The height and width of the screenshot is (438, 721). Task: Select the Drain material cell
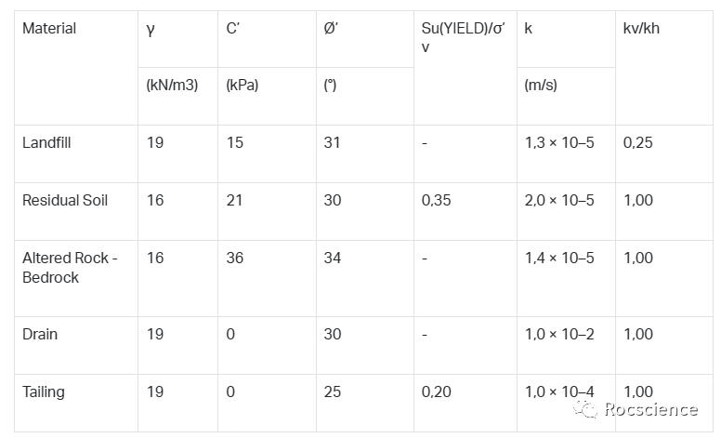[40, 335]
